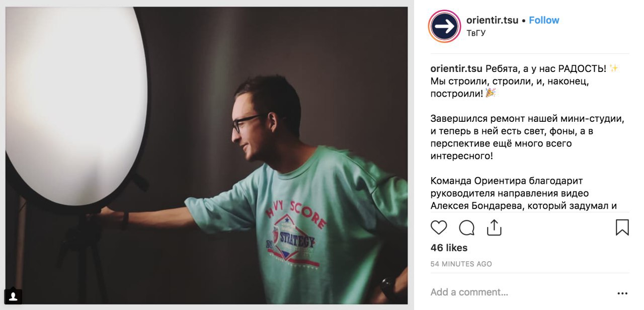Screen dimensions: 644x310
Task: Open orientir.tsu username in the caption
Action: coord(456,68)
